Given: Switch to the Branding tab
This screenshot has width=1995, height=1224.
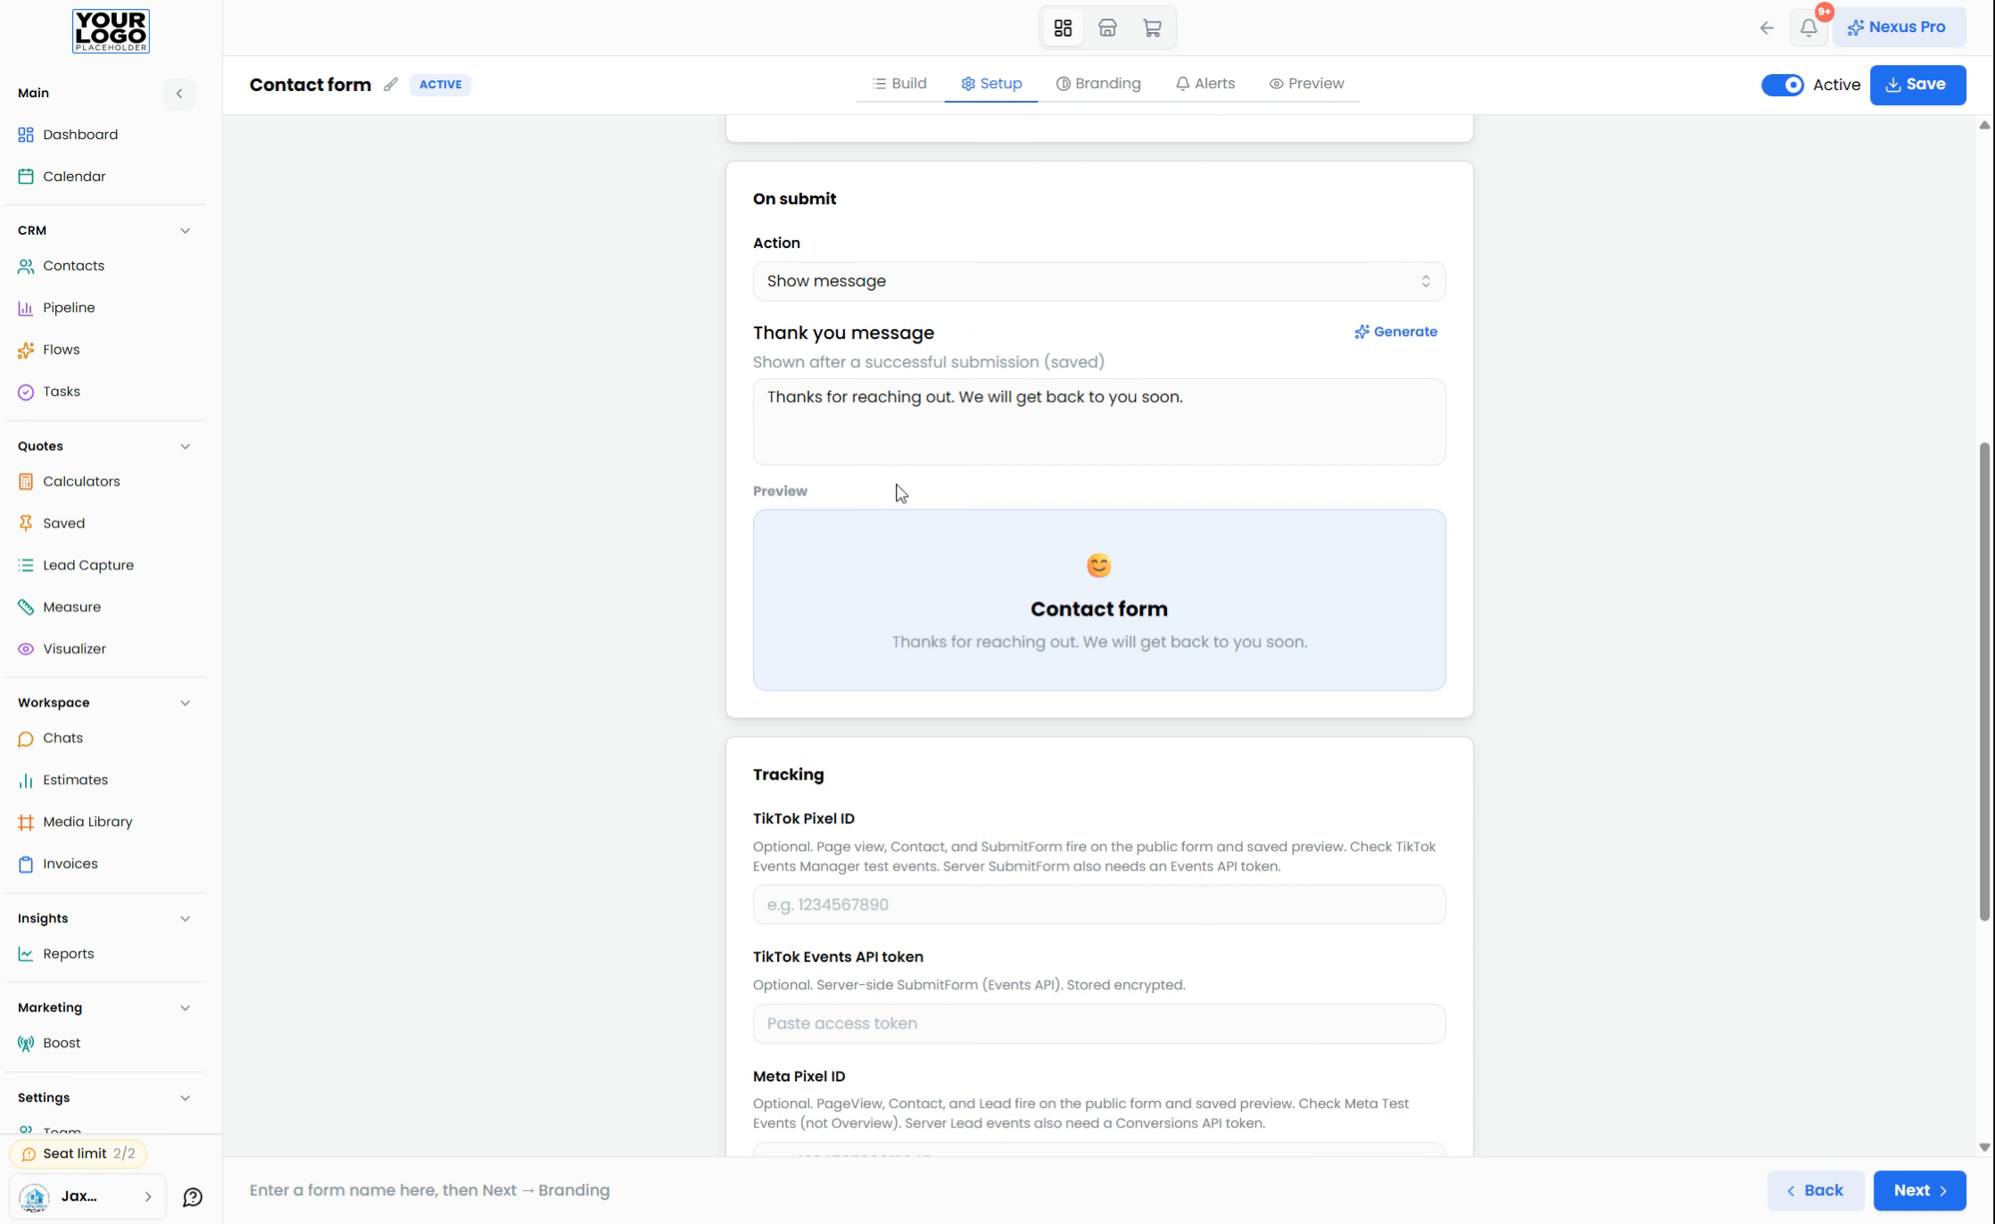Looking at the screenshot, I should 1098,84.
